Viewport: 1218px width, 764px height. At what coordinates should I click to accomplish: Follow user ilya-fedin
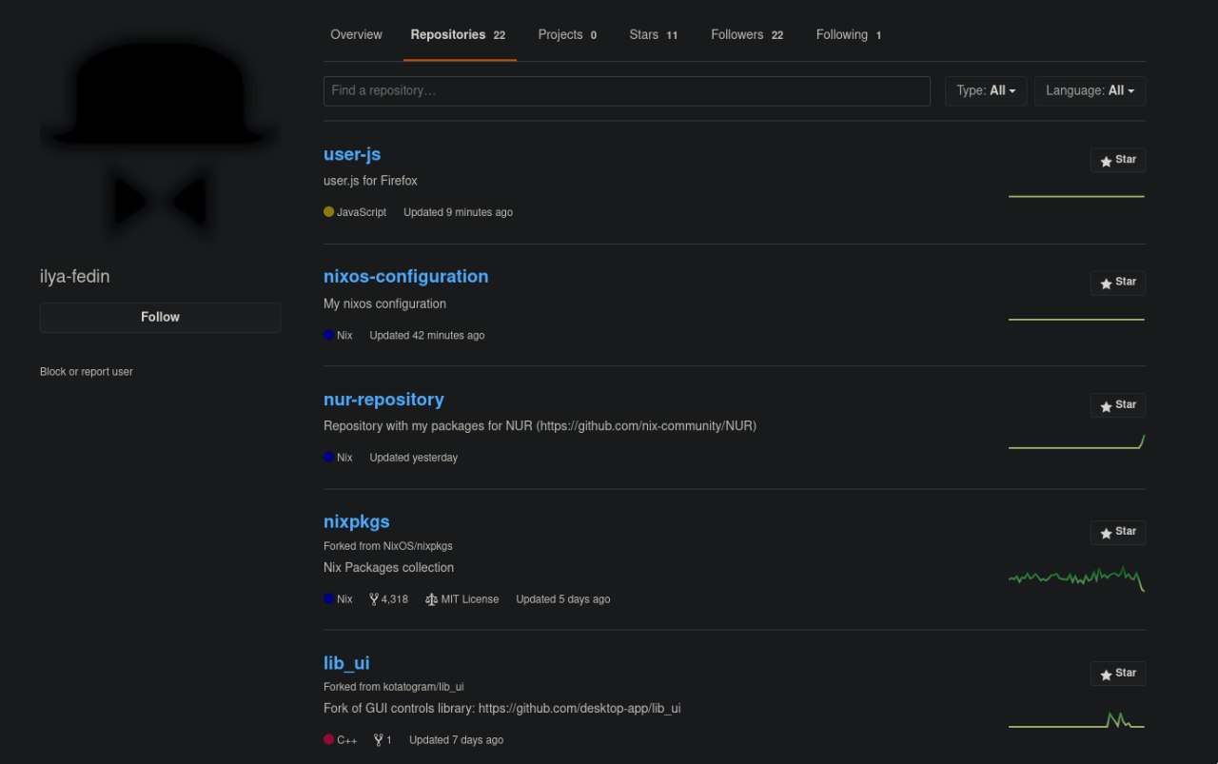coord(160,317)
